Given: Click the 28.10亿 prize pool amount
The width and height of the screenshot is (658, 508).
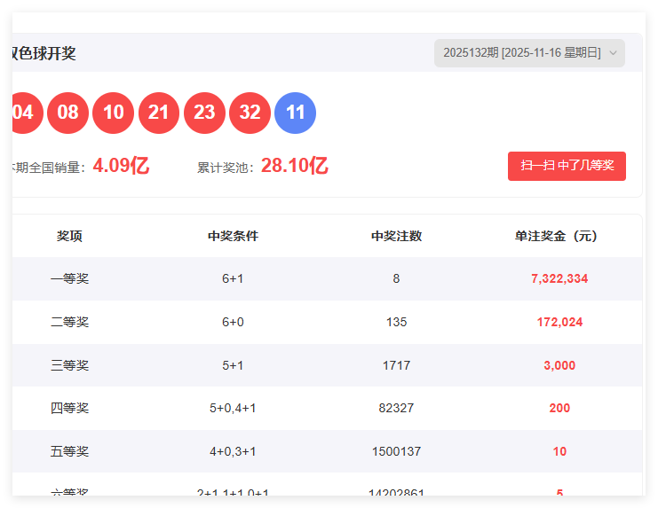Looking at the screenshot, I should (295, 166).
